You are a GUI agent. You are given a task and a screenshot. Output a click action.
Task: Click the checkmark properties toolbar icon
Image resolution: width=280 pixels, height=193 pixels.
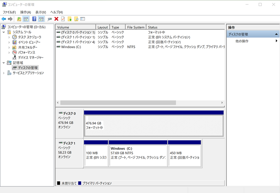63,19
